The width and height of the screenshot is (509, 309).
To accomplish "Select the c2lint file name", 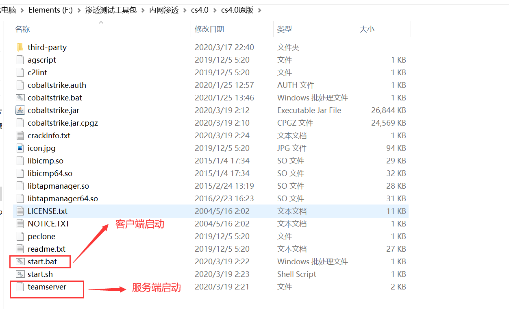I will [x=37, y=72].
